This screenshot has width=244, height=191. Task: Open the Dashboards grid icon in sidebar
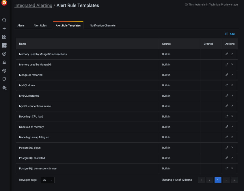click(4, 37)
